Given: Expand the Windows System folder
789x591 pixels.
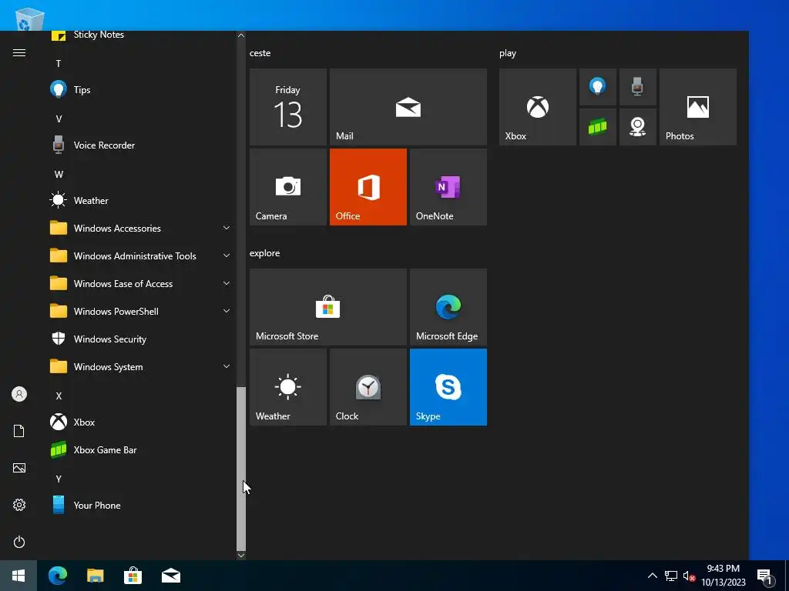Looking at the screenshot, I should point(141,367).
